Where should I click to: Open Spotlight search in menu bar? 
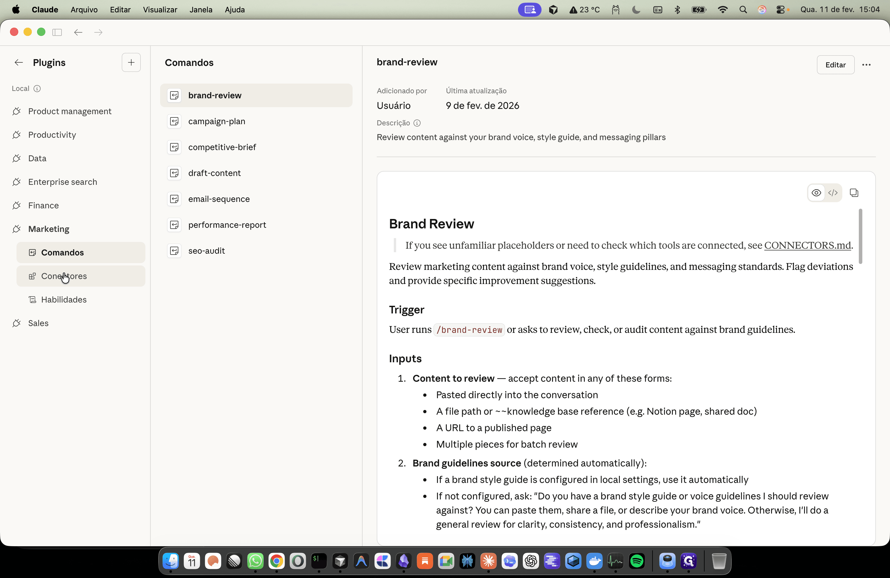(743, 10)
